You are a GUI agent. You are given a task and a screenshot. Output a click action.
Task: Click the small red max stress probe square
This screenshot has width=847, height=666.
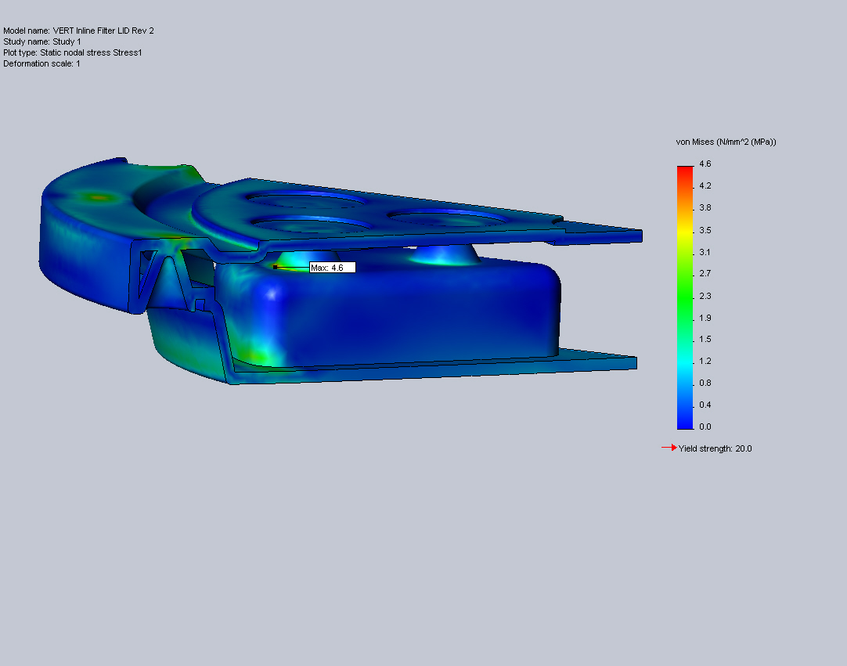(274, 267)
